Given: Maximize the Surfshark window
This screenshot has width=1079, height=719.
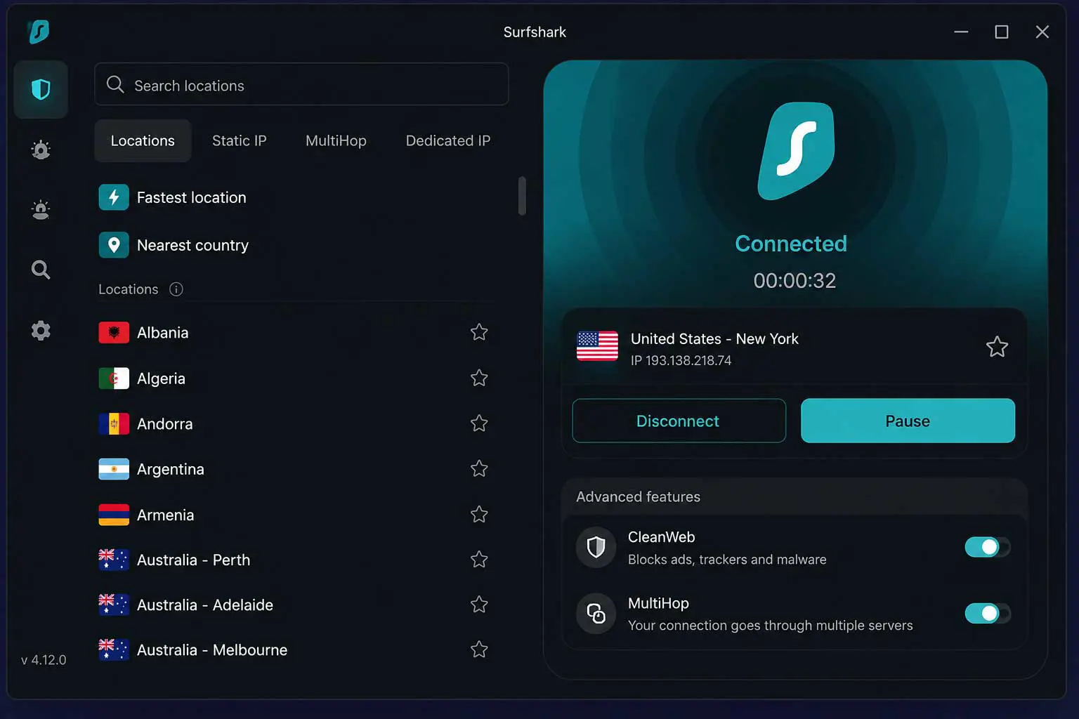Looking at the screenshot, I should [x=1002, y=32].
